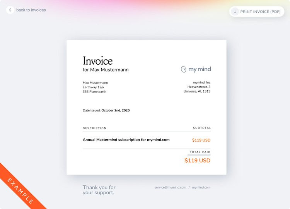Click the DESCRIPTION column header
Screen dimensions: 290x209
(94, 128)
